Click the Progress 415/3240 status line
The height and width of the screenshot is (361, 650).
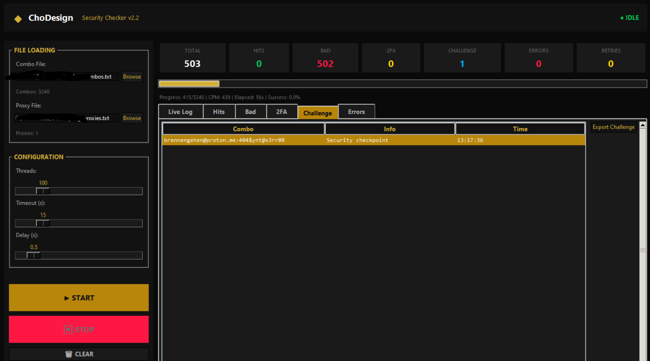coord(230,97)
